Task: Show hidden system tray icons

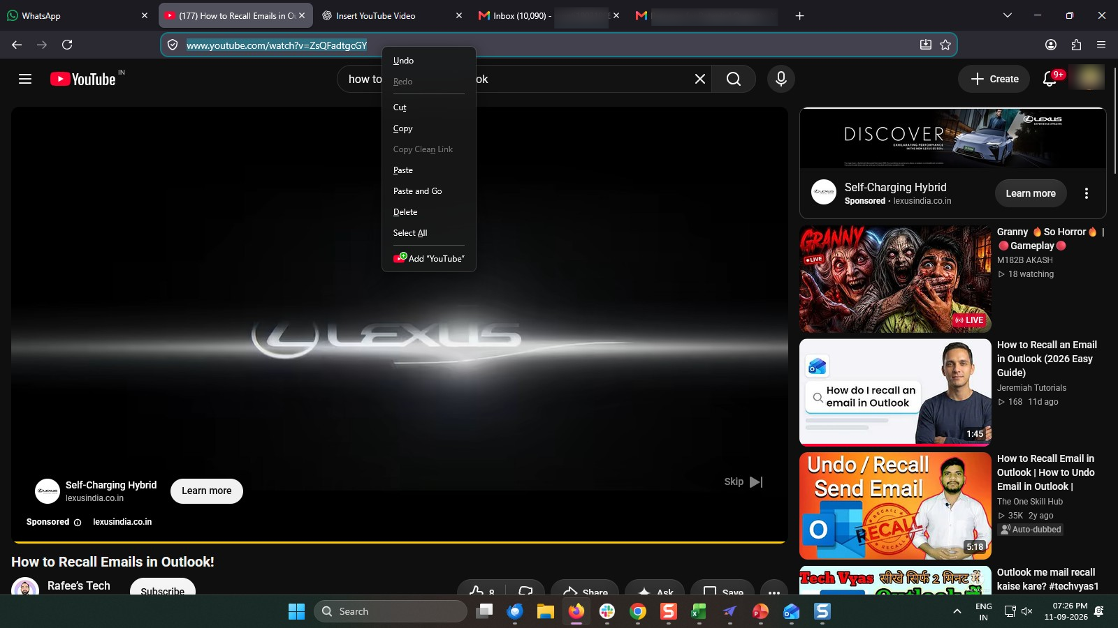Action: (957, 611)
